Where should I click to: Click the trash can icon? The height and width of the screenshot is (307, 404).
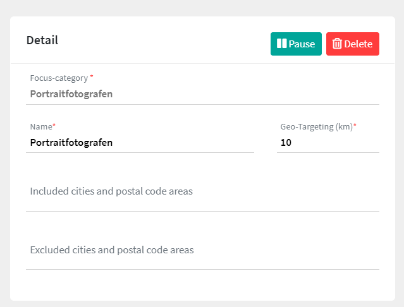point(338,44)
